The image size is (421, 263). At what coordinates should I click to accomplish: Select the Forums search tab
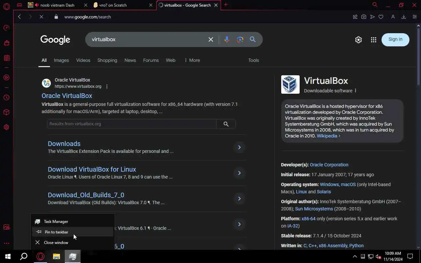coord(151,60)
